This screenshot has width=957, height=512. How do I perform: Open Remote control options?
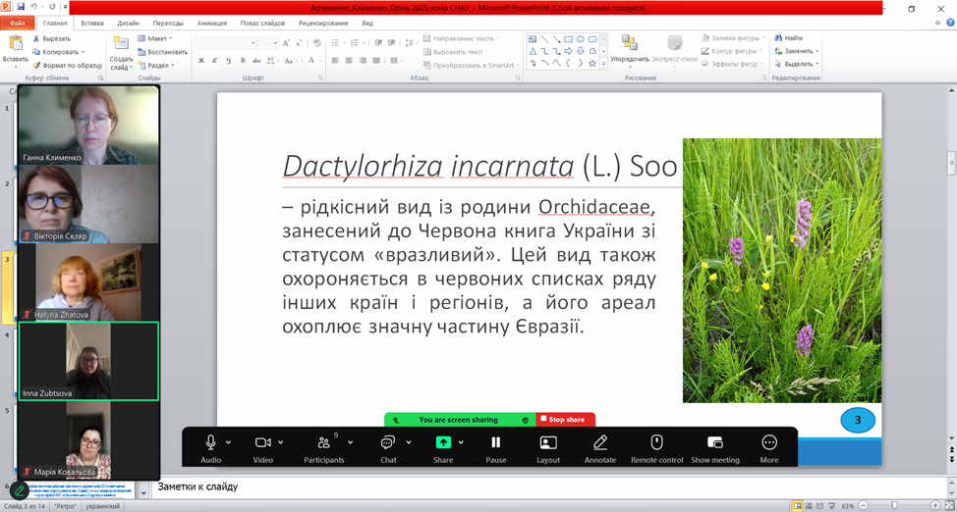pyautogui.click(x=656, y=443)
